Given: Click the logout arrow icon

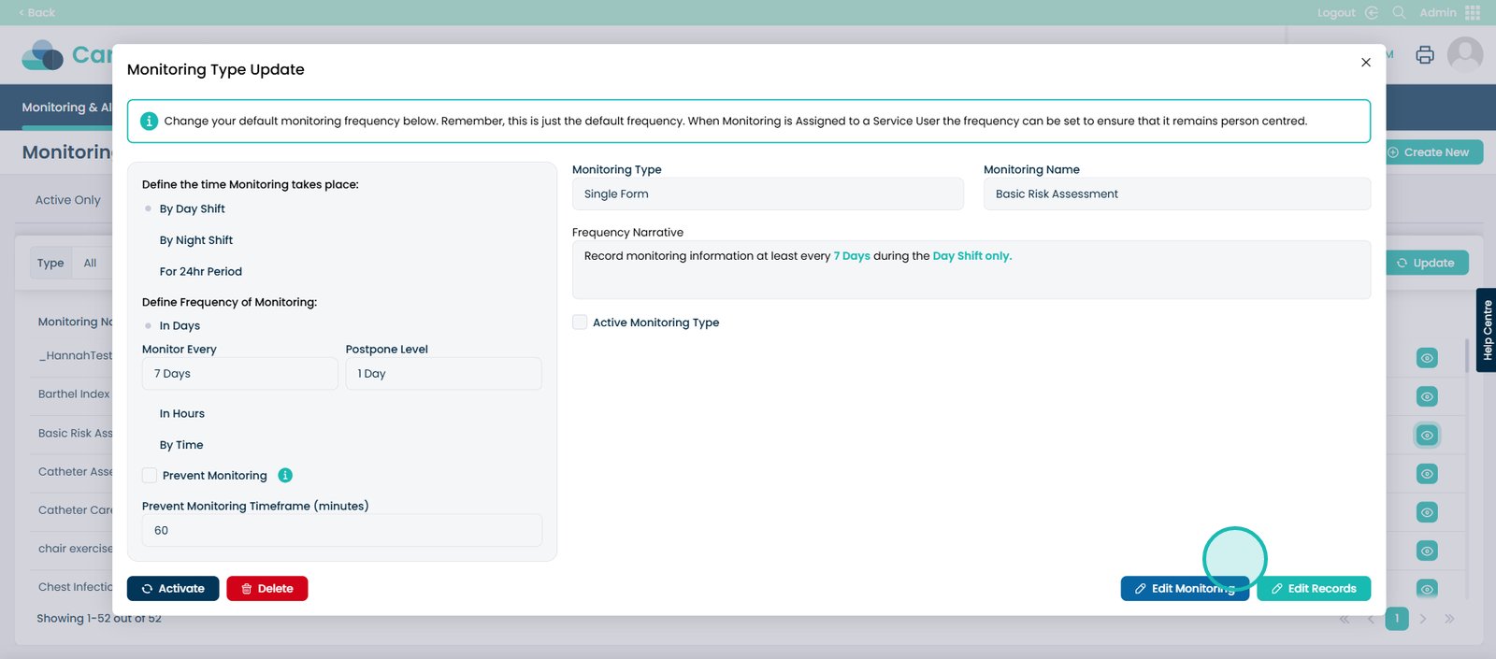Looking at the screenshot, I should 1372,13.
